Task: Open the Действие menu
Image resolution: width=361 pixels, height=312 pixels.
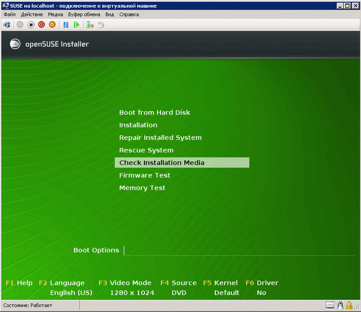Action: 32,14
